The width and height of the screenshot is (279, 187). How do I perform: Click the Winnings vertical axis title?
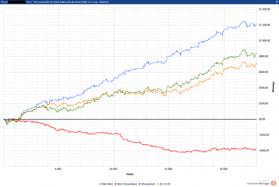[273, 87]
